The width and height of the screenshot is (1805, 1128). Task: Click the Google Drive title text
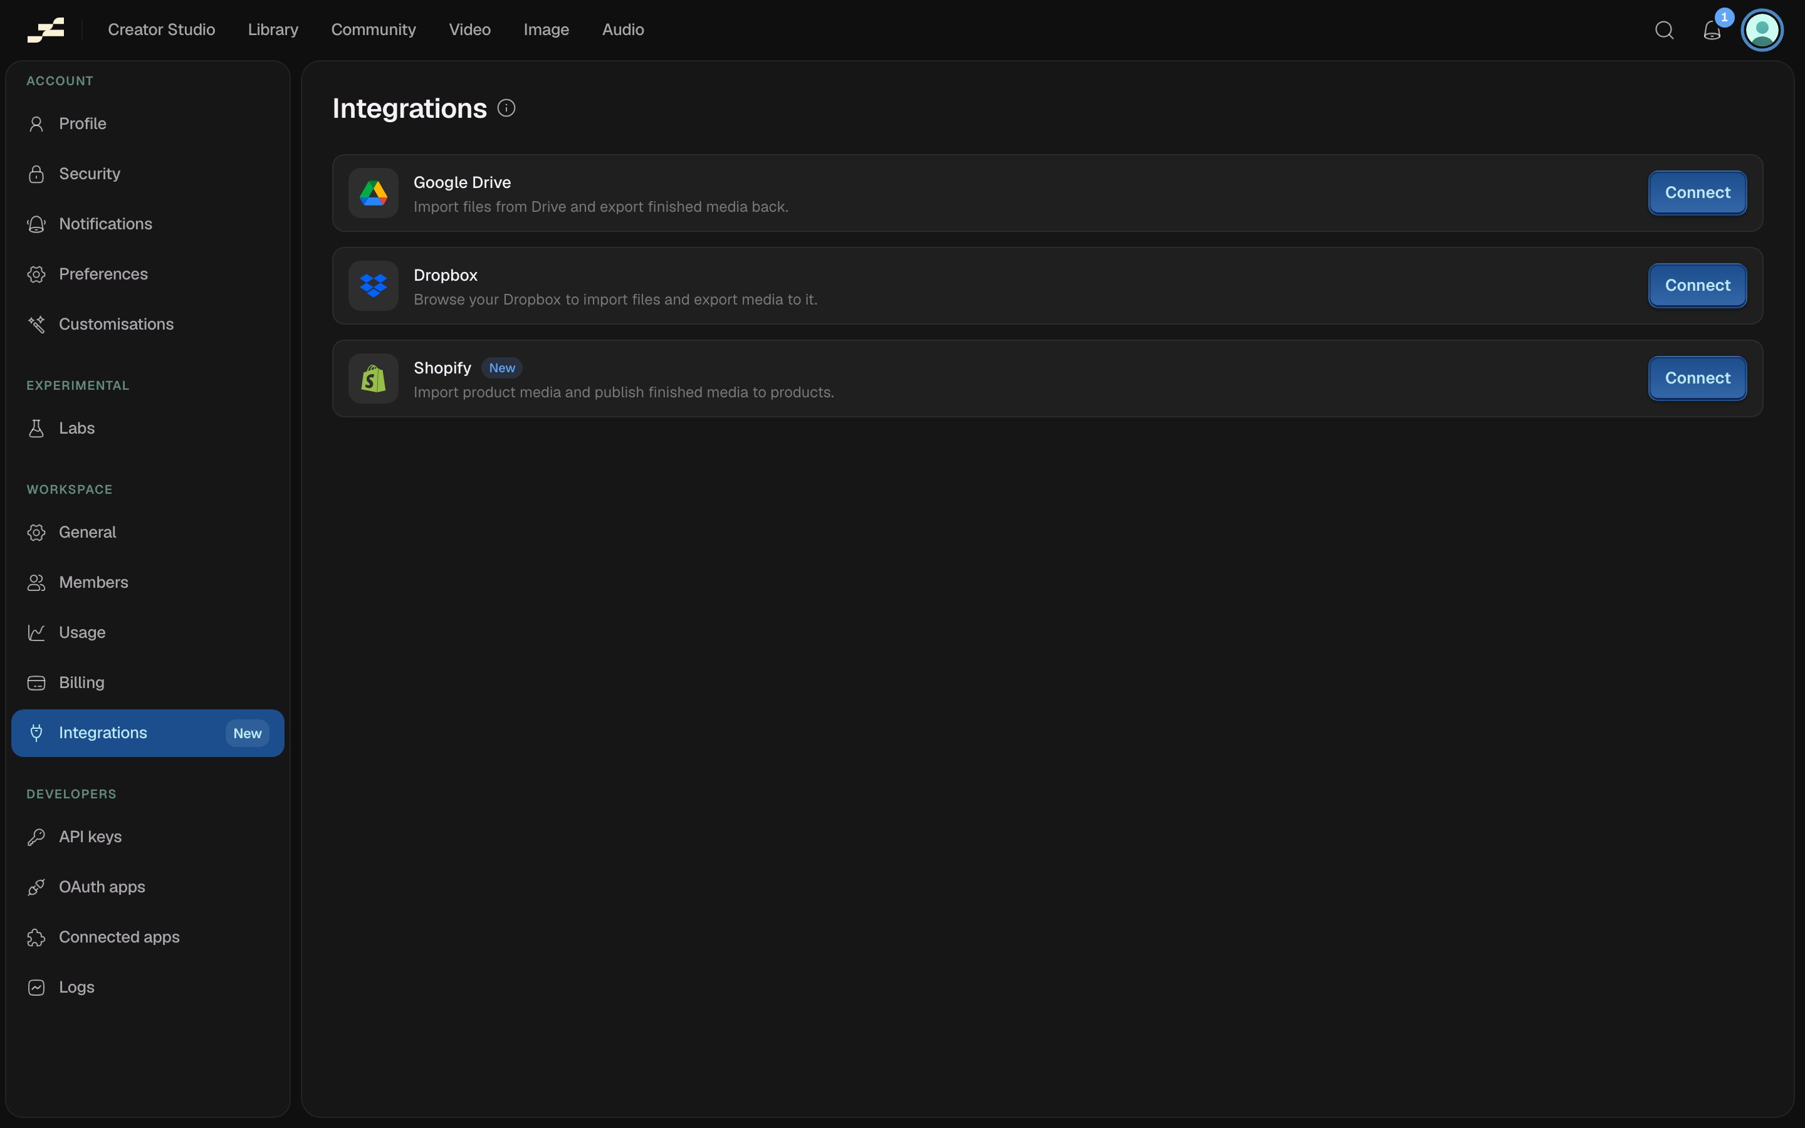tap(462, 183)
